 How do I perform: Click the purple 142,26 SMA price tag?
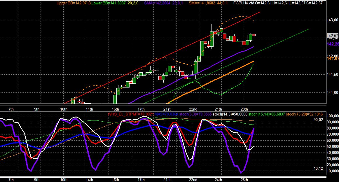click(x=333, y=44)
